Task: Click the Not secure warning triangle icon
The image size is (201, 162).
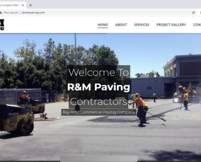Action: [x=1, y=13]
